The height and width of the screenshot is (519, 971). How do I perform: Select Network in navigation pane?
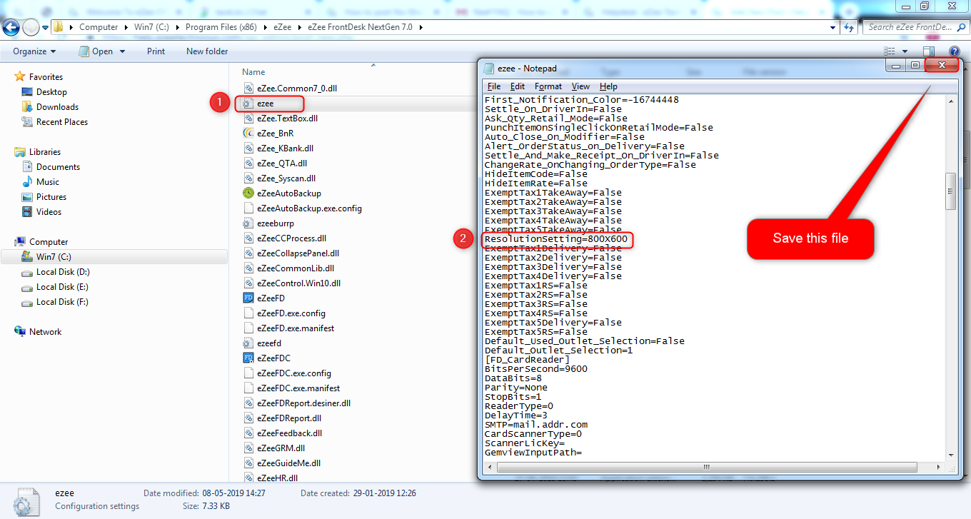(x=45, y=332)
